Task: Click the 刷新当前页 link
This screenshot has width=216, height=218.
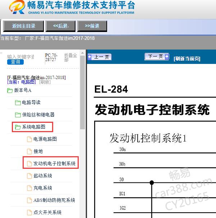Action: pos(187,59)
